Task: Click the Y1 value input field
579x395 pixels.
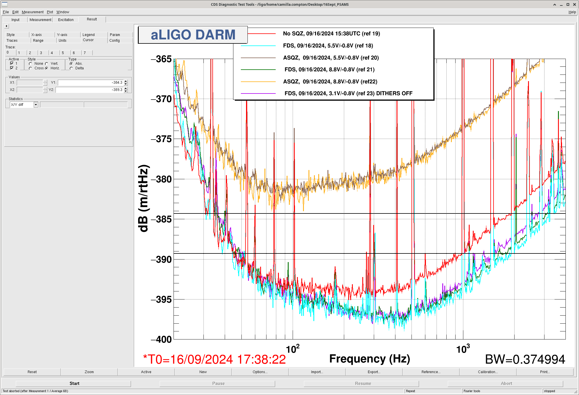Action: tap(91, 83)
